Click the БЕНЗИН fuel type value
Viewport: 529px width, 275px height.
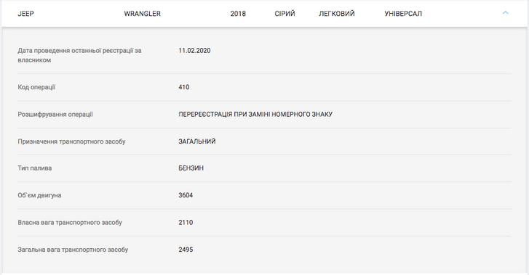[191, 168]
